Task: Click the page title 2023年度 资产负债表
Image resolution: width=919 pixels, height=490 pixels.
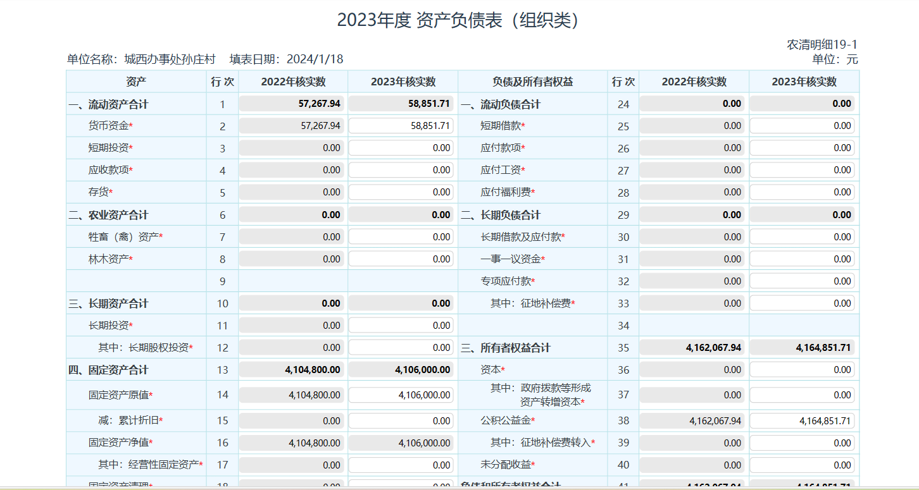Action: click(459, 20)
